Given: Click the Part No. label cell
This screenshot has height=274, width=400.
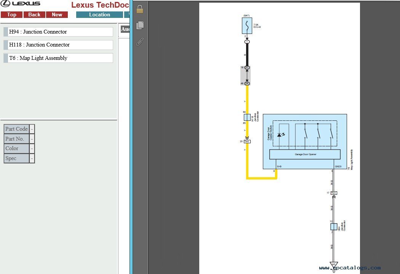Looking at the screenshot, I should coord(17,139).
